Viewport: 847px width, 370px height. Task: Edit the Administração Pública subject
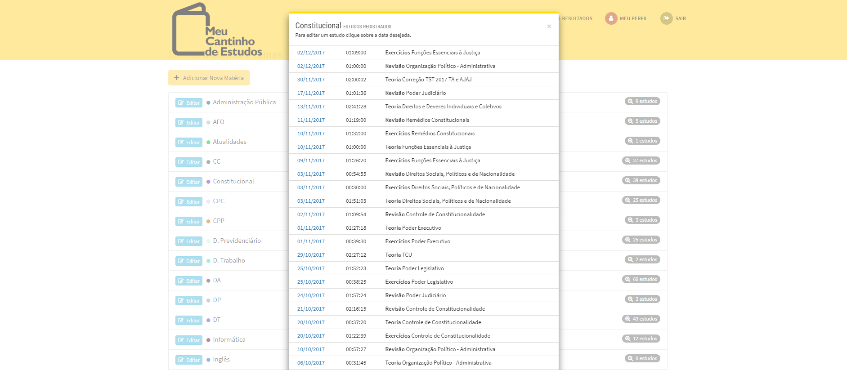pos(189,103)
